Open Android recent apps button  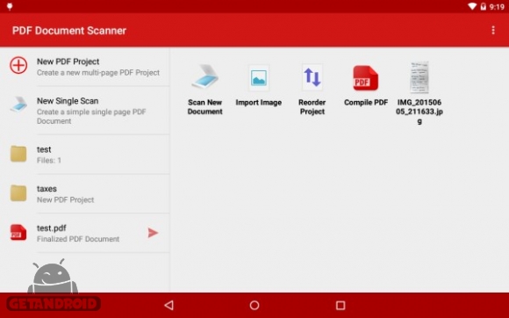click(x=341, y=305)
